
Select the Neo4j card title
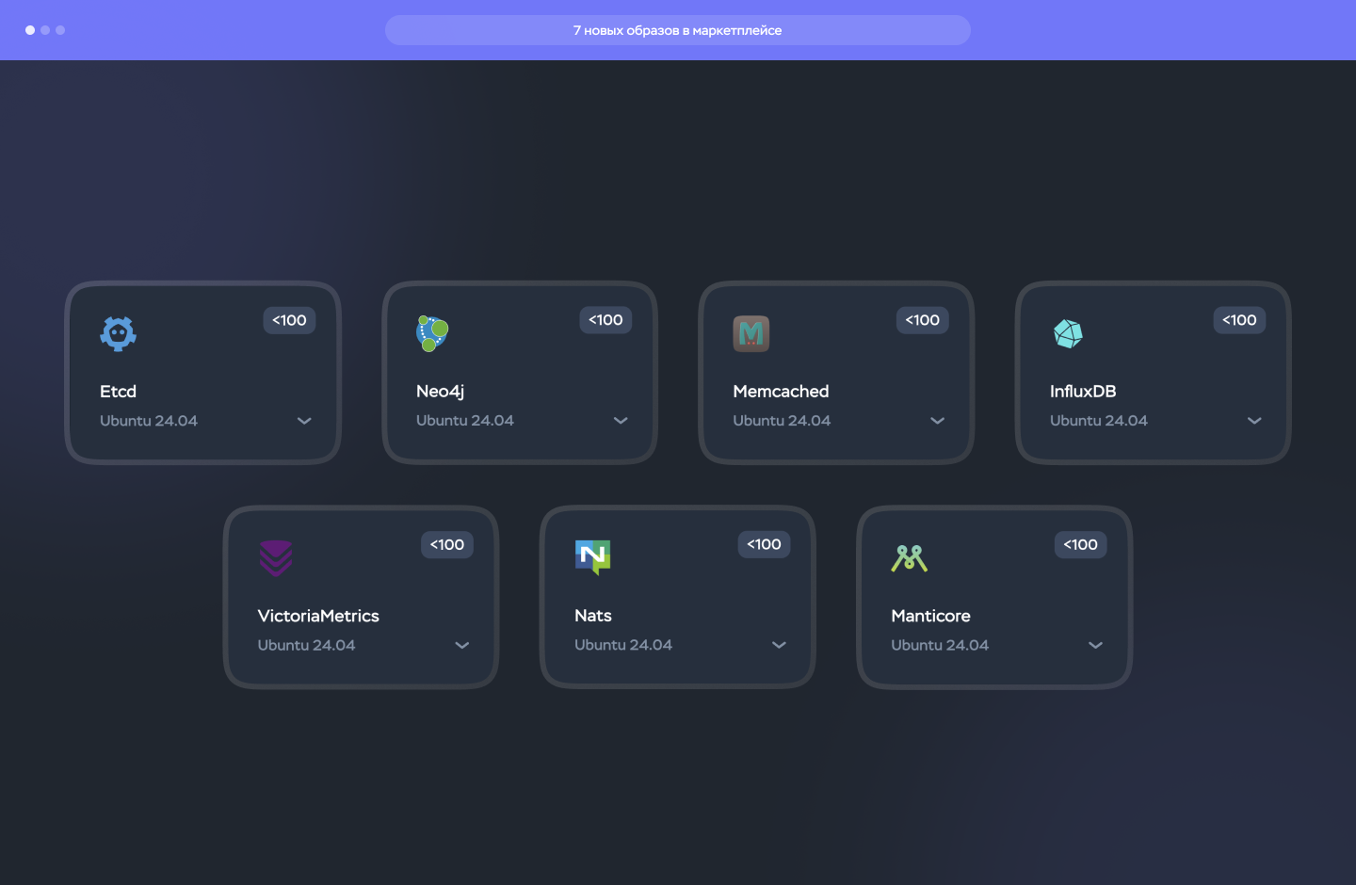tap(441, 392)
